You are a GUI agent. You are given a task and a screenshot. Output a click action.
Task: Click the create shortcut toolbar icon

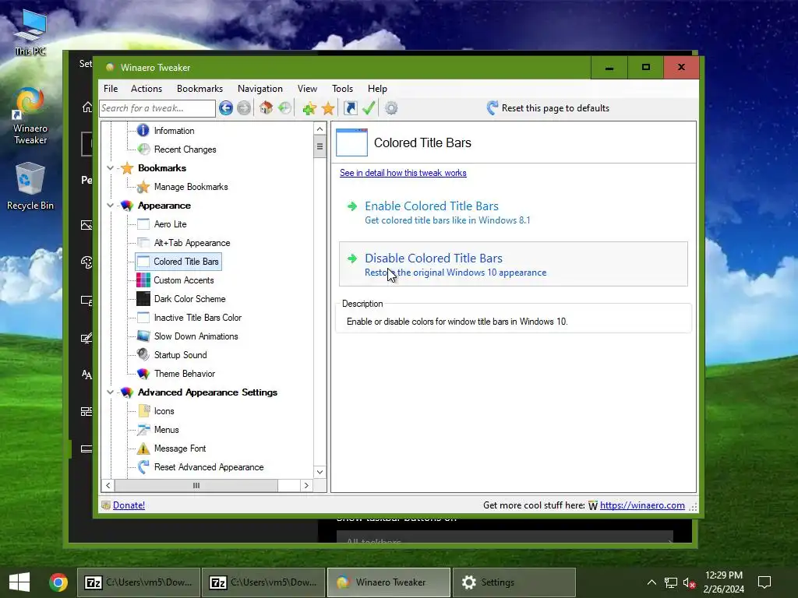pos(351,107)
